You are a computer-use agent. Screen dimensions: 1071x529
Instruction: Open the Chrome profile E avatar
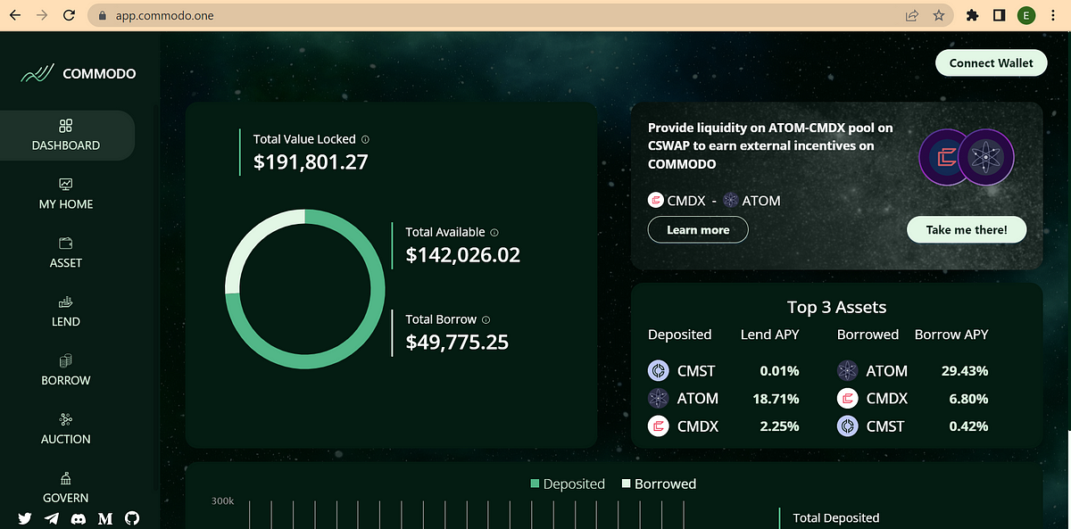pos(1027,16)
